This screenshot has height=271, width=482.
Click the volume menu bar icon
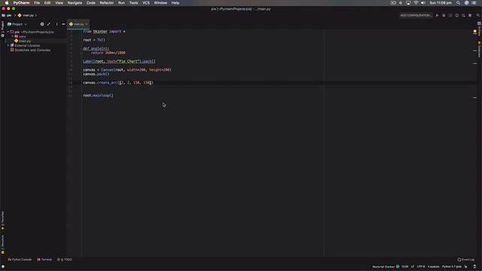(x=423, y=3)
